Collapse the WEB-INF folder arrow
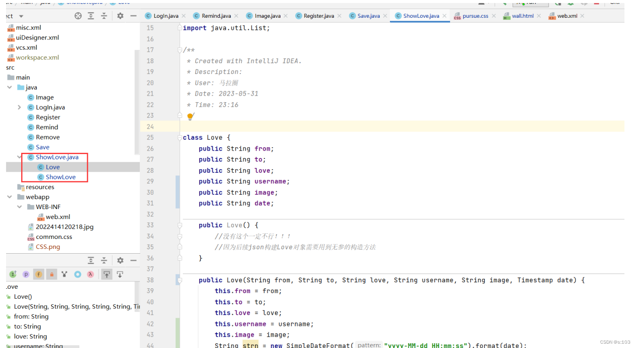The image size is (637, 348). [19, 207]
